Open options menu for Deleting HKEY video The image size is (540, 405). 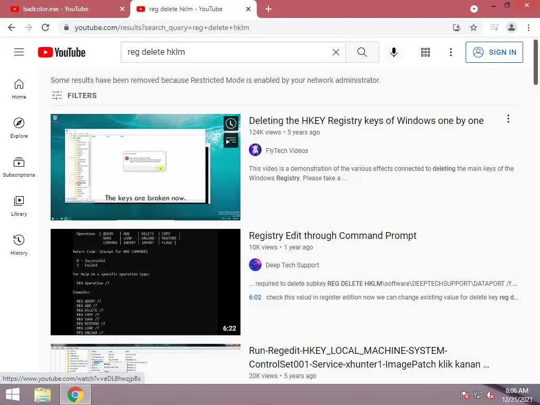coord(508,119)
